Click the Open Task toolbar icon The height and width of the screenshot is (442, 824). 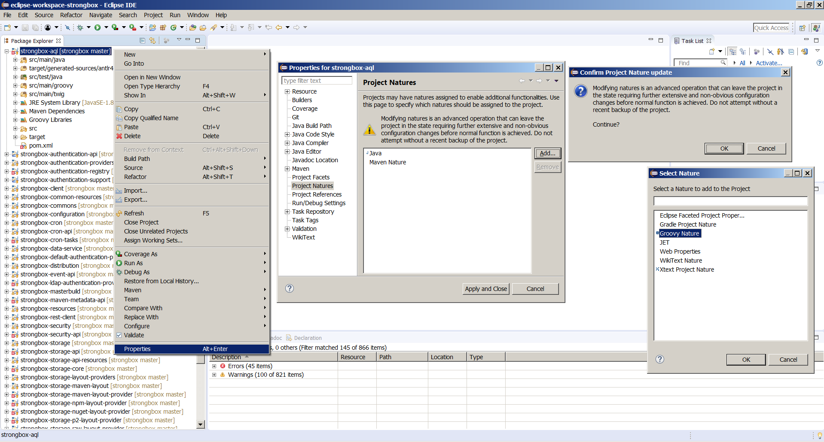point(203,27)
